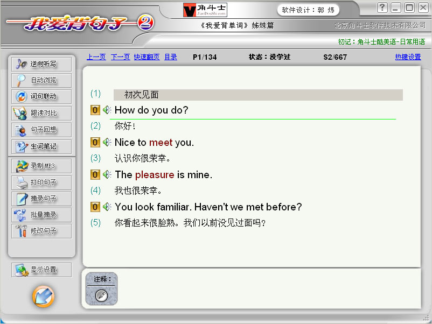Open 词句联动 word-sentence link
Viewport: 432px width, 324px height.
41,97
